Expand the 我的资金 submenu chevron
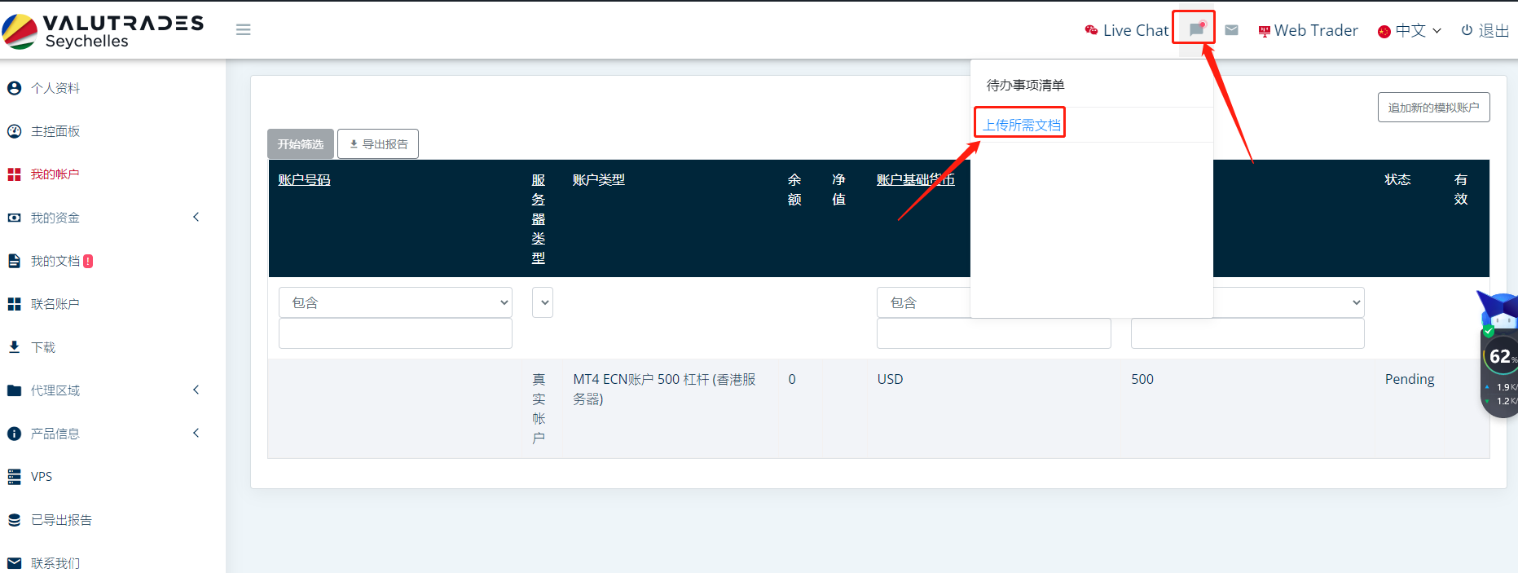Image resolution: width=1518 pixels, height=573 pixels. point(196,217)
